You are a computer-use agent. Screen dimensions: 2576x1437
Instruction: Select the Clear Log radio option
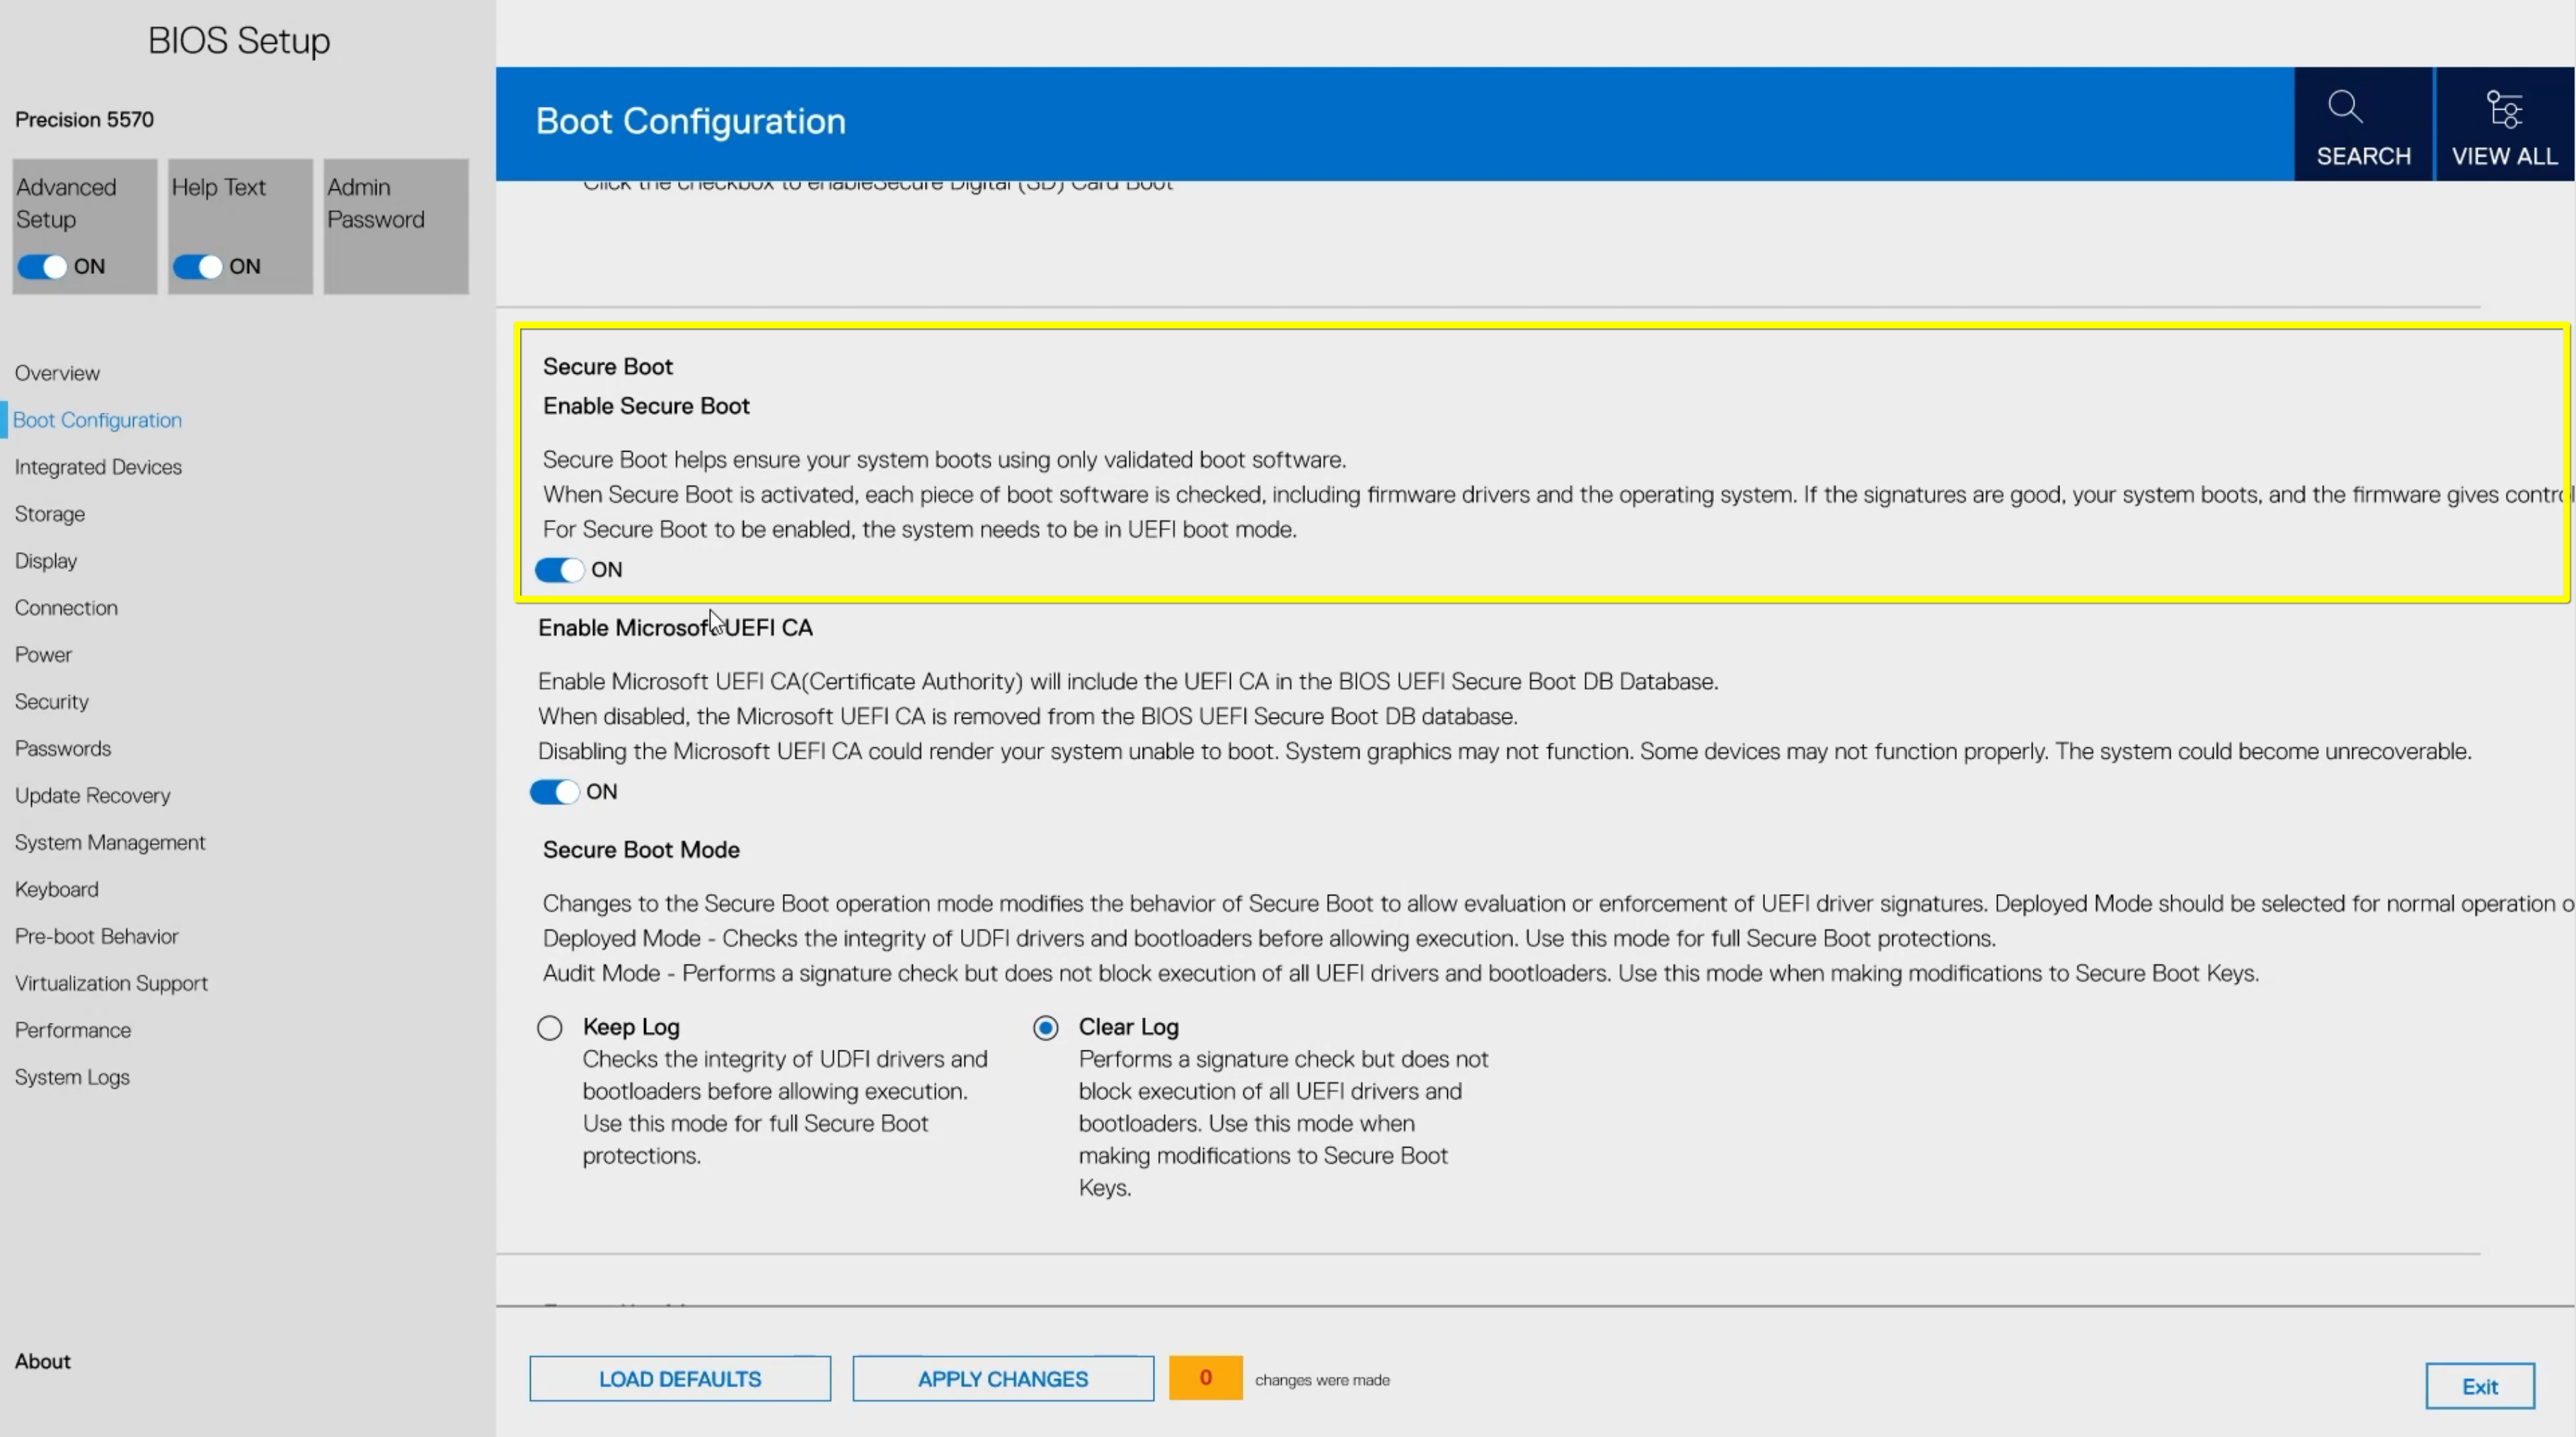[x=1046, y=1028]
